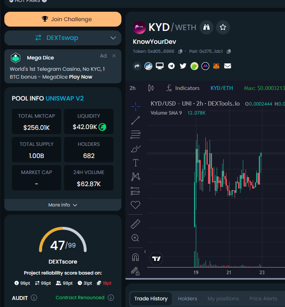Collapse the drawing toolbar arrow
The image size is (285, 307).
pyautogui.click(x=145, y=251)
